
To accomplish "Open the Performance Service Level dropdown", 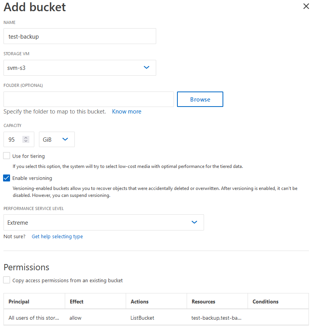I will click(x=194, y=222).
